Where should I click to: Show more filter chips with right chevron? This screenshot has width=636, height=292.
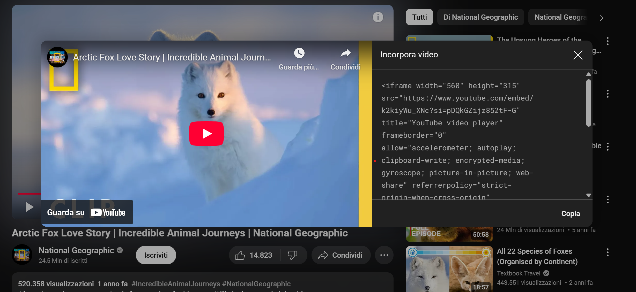602,18
